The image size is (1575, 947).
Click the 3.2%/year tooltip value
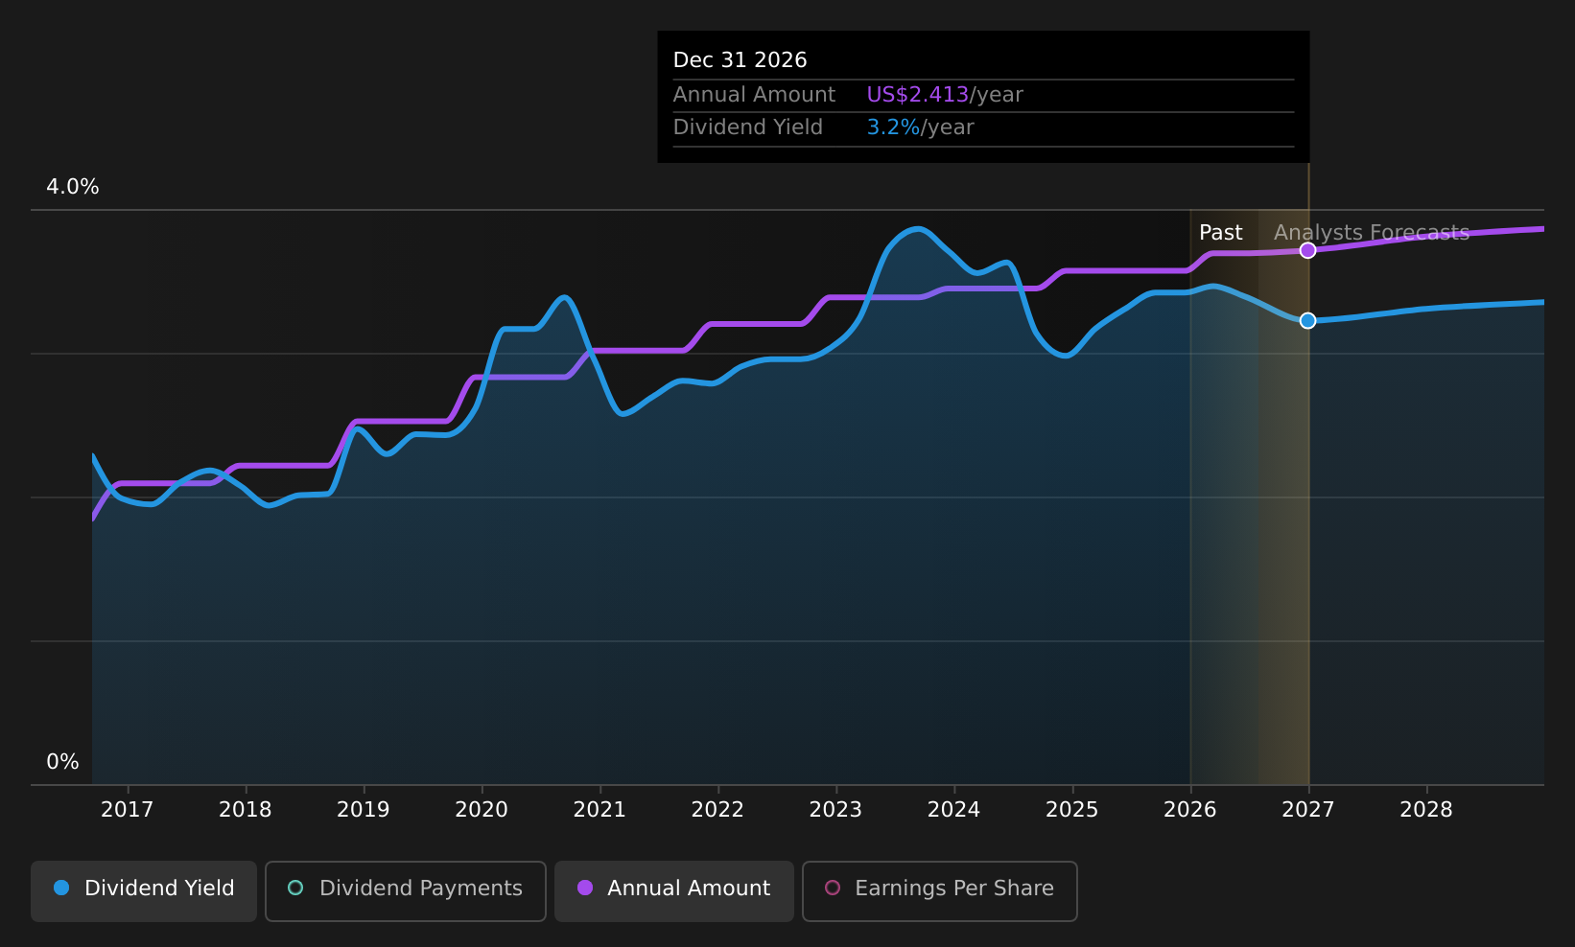pyautogui.click(x=920, y=127)
